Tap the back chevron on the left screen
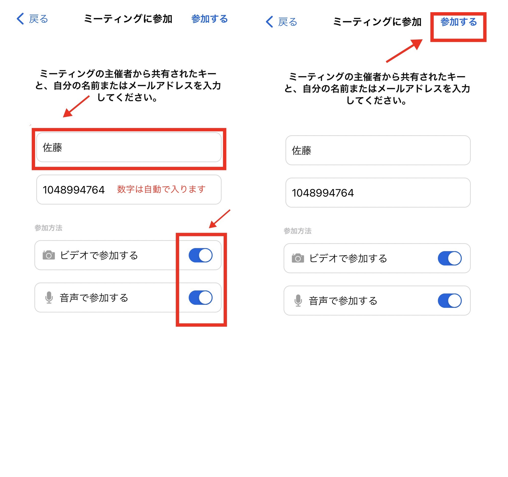This screenshot has width=508, height=477. pyautogui.click(x=20, y=19)
